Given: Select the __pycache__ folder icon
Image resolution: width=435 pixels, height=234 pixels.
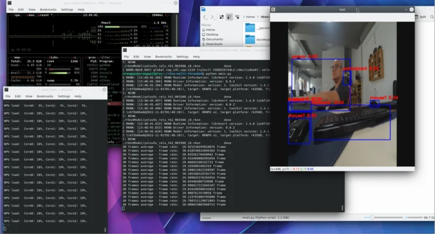Looking at the screenshot, I should [250, 27].
